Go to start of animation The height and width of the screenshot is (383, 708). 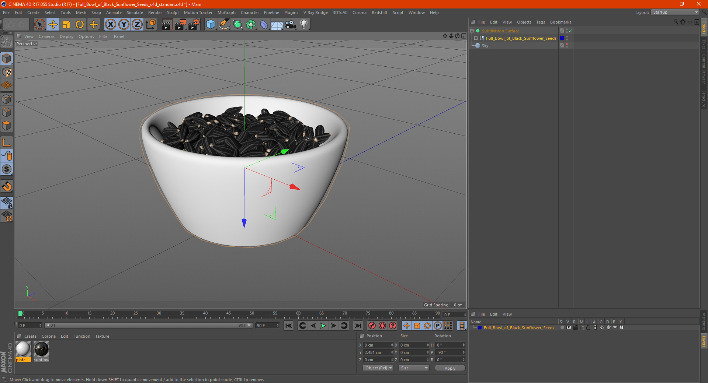[x=289, y=326]
